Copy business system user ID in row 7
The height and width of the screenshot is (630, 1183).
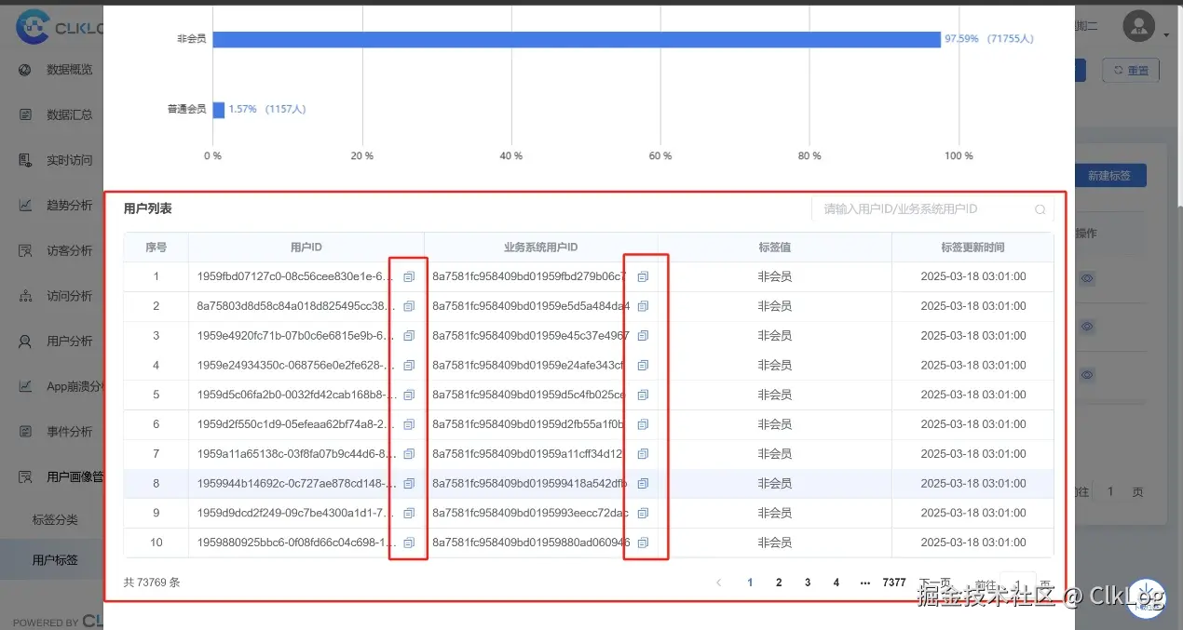643,454
